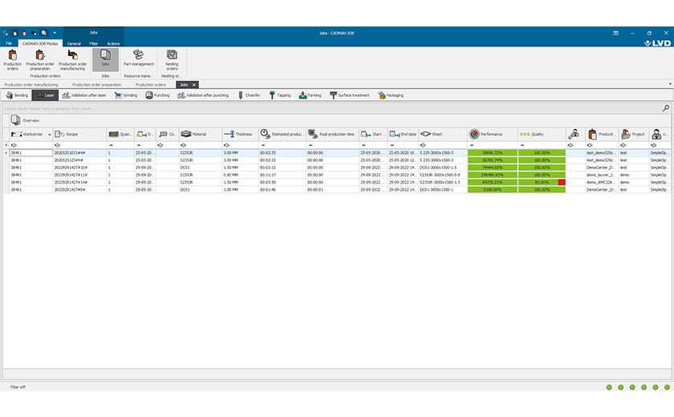Open Production order manufacturing ribbon button
This screenshot has height=417, width=674.
coord(73,59)
